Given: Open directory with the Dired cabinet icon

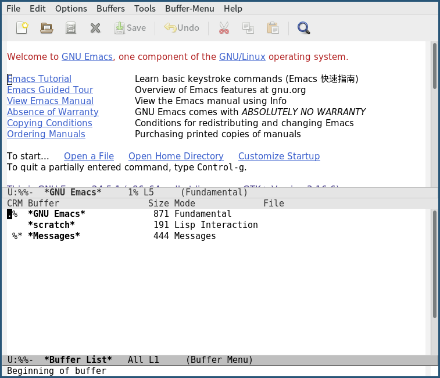Looking at the screenshot, I should point(71,28).
